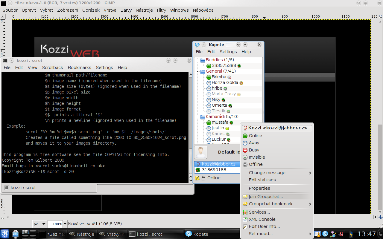Select contact Honza Golda
The height and width of the screenshot is (239, 383).
(225, 83)
